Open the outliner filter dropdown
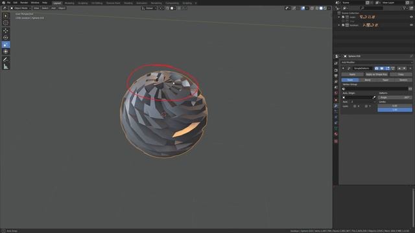 pyautogui.click(x=405, y=8)
